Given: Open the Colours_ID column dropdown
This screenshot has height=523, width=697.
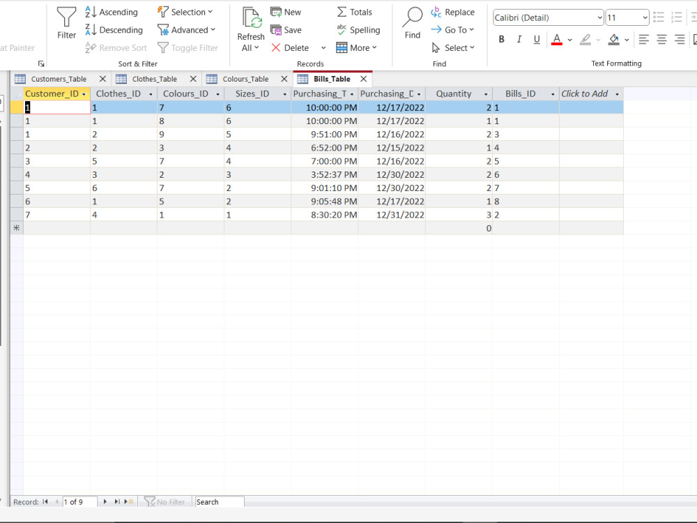Looking at the screenshot, I should click(x=217, y=94).
